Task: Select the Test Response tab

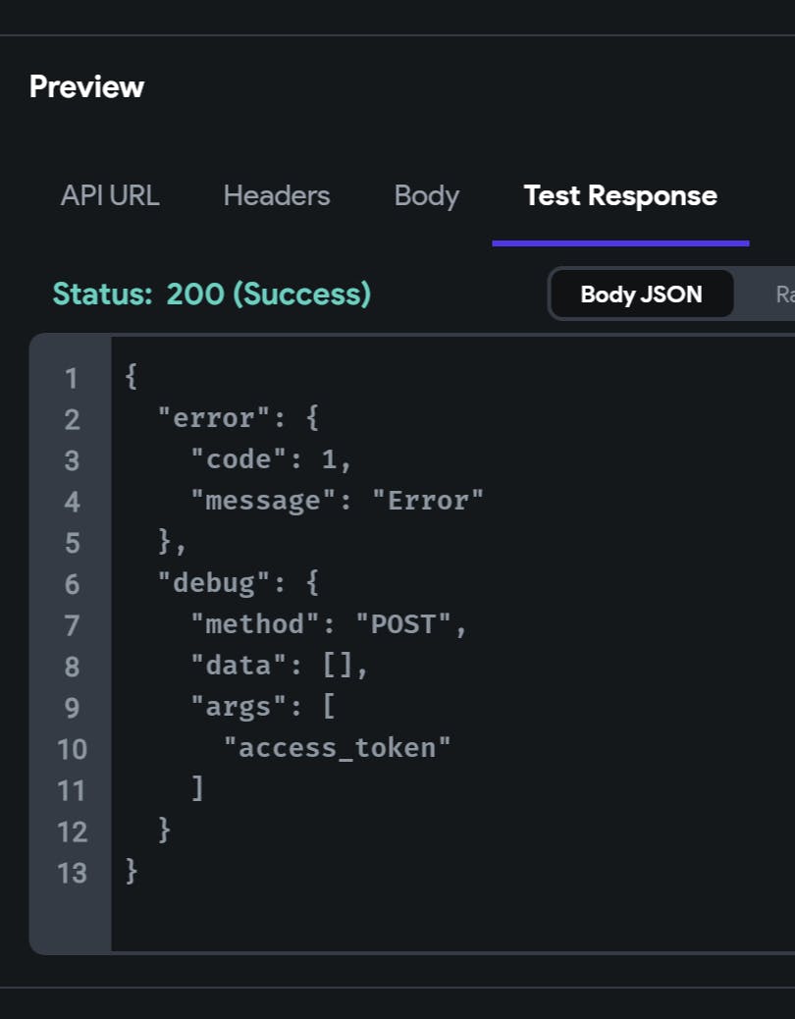Action: pos(620,195)
